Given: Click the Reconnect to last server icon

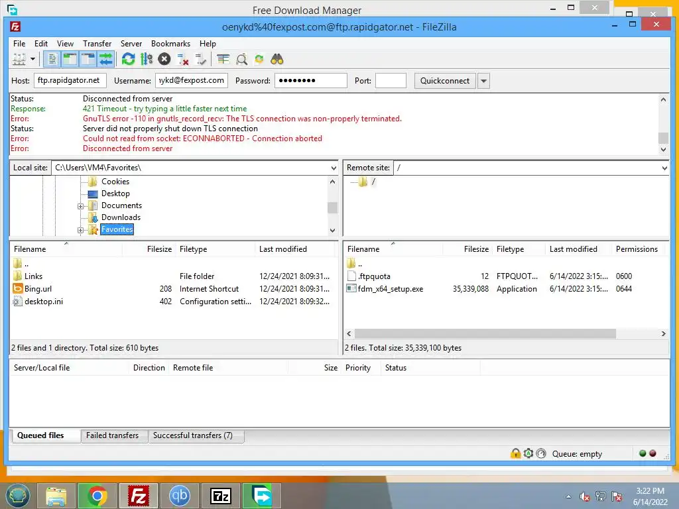Looking at the screenshot, I should point(200,59).
